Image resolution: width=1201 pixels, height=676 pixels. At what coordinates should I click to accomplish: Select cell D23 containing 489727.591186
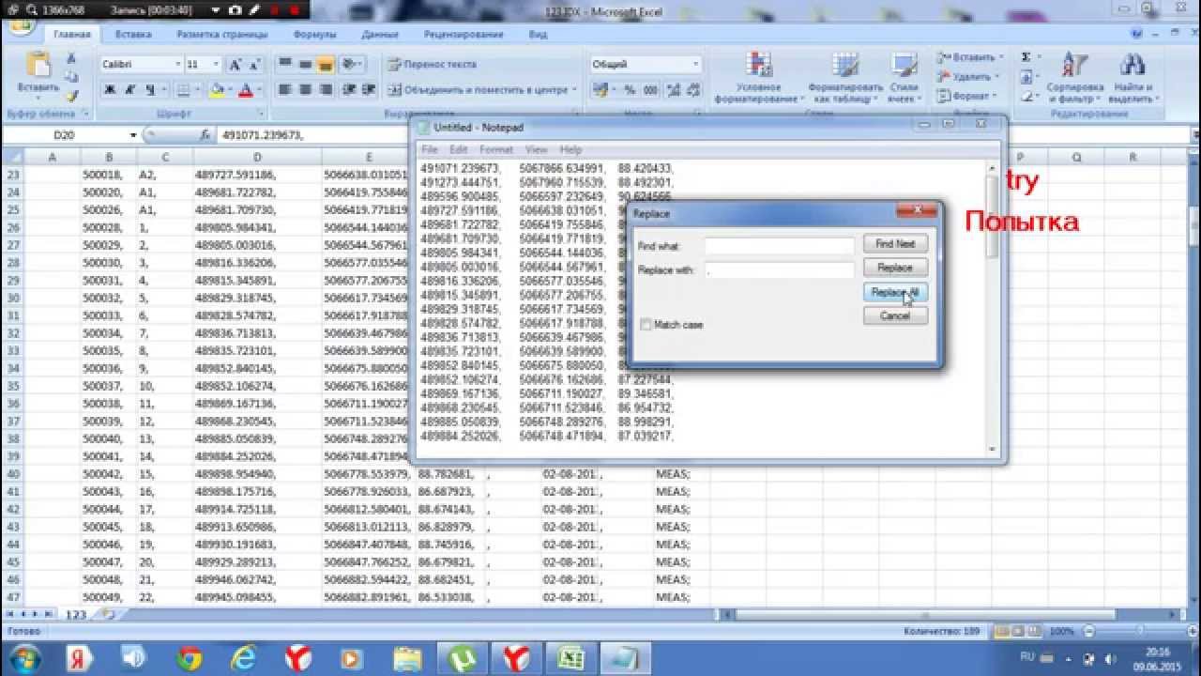point(257,175)
